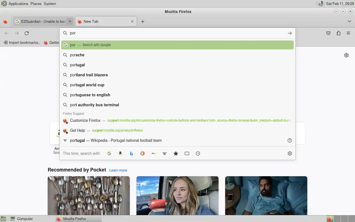Search this time with Wikipedia icon

click(165, 153)
